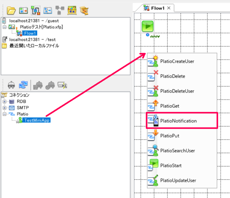Viewport: 230px width, 198px height.
Task: Select the RDB connection entry
Action: pyautogui.click(x=21, y=101)
